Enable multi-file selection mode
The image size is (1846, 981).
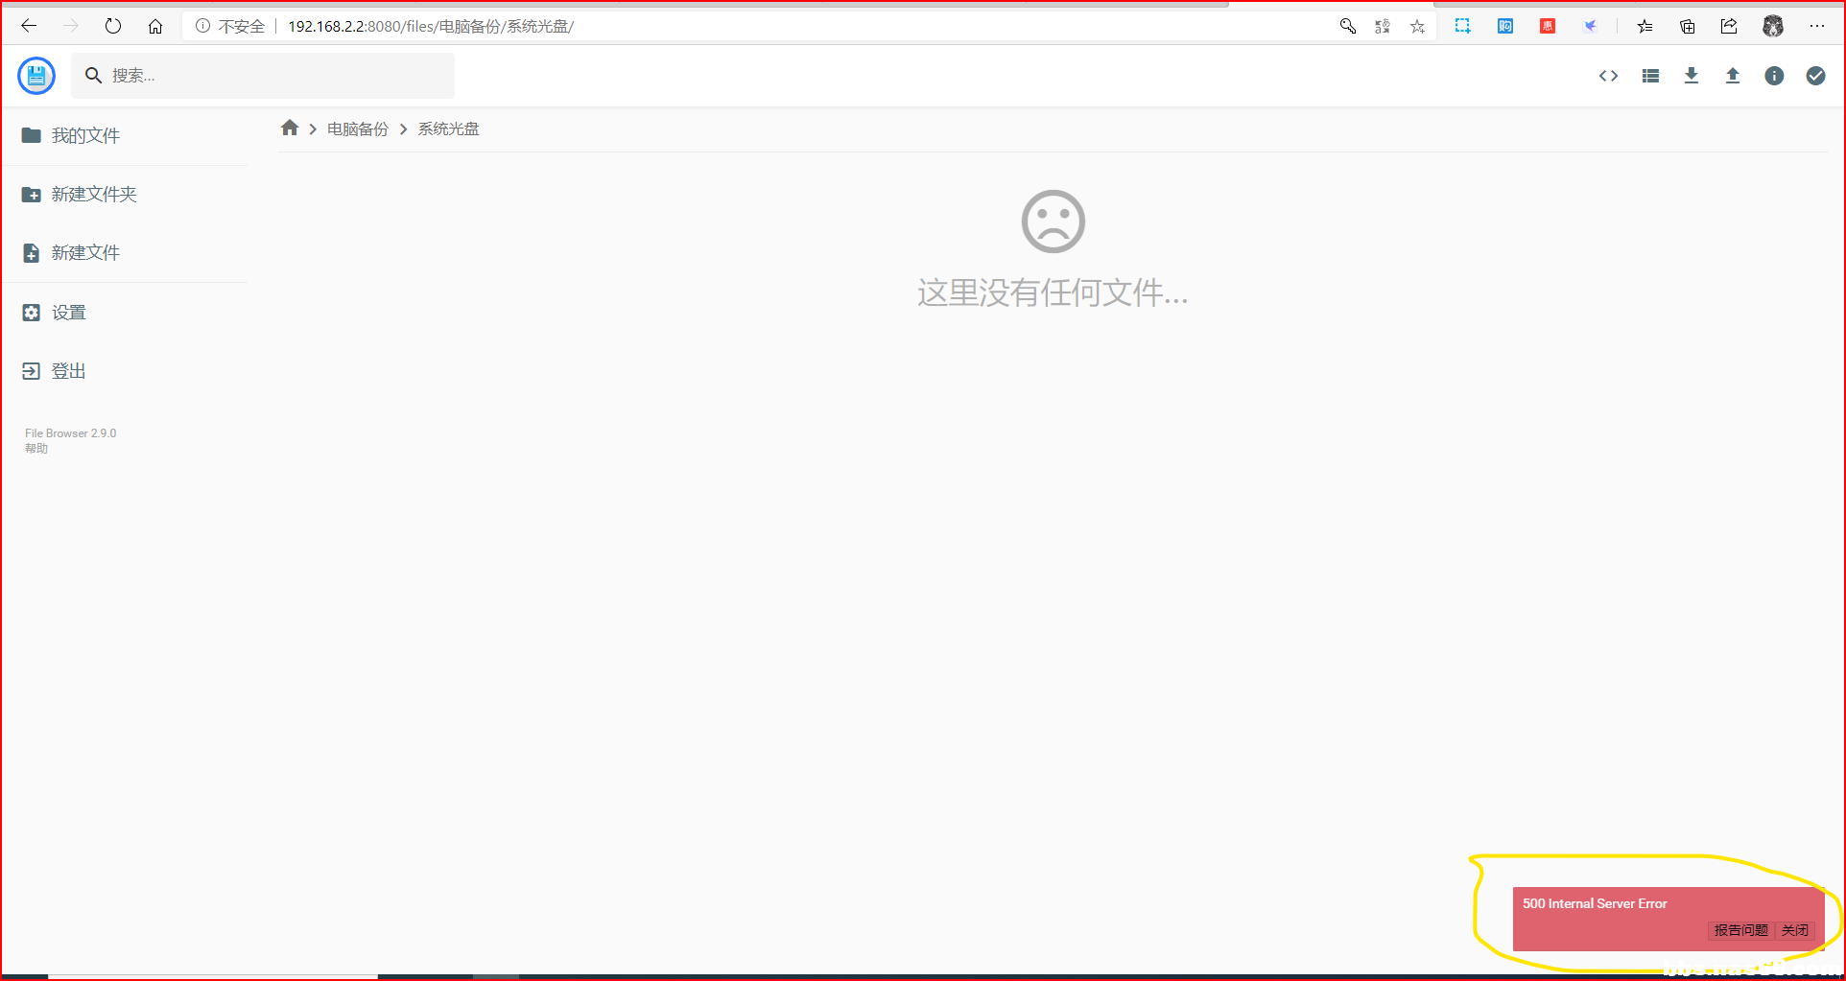point(1815,76)
